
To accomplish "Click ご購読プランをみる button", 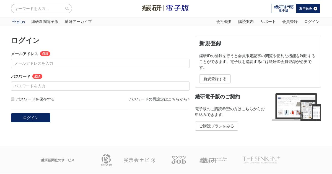I will tap(217, 126).
